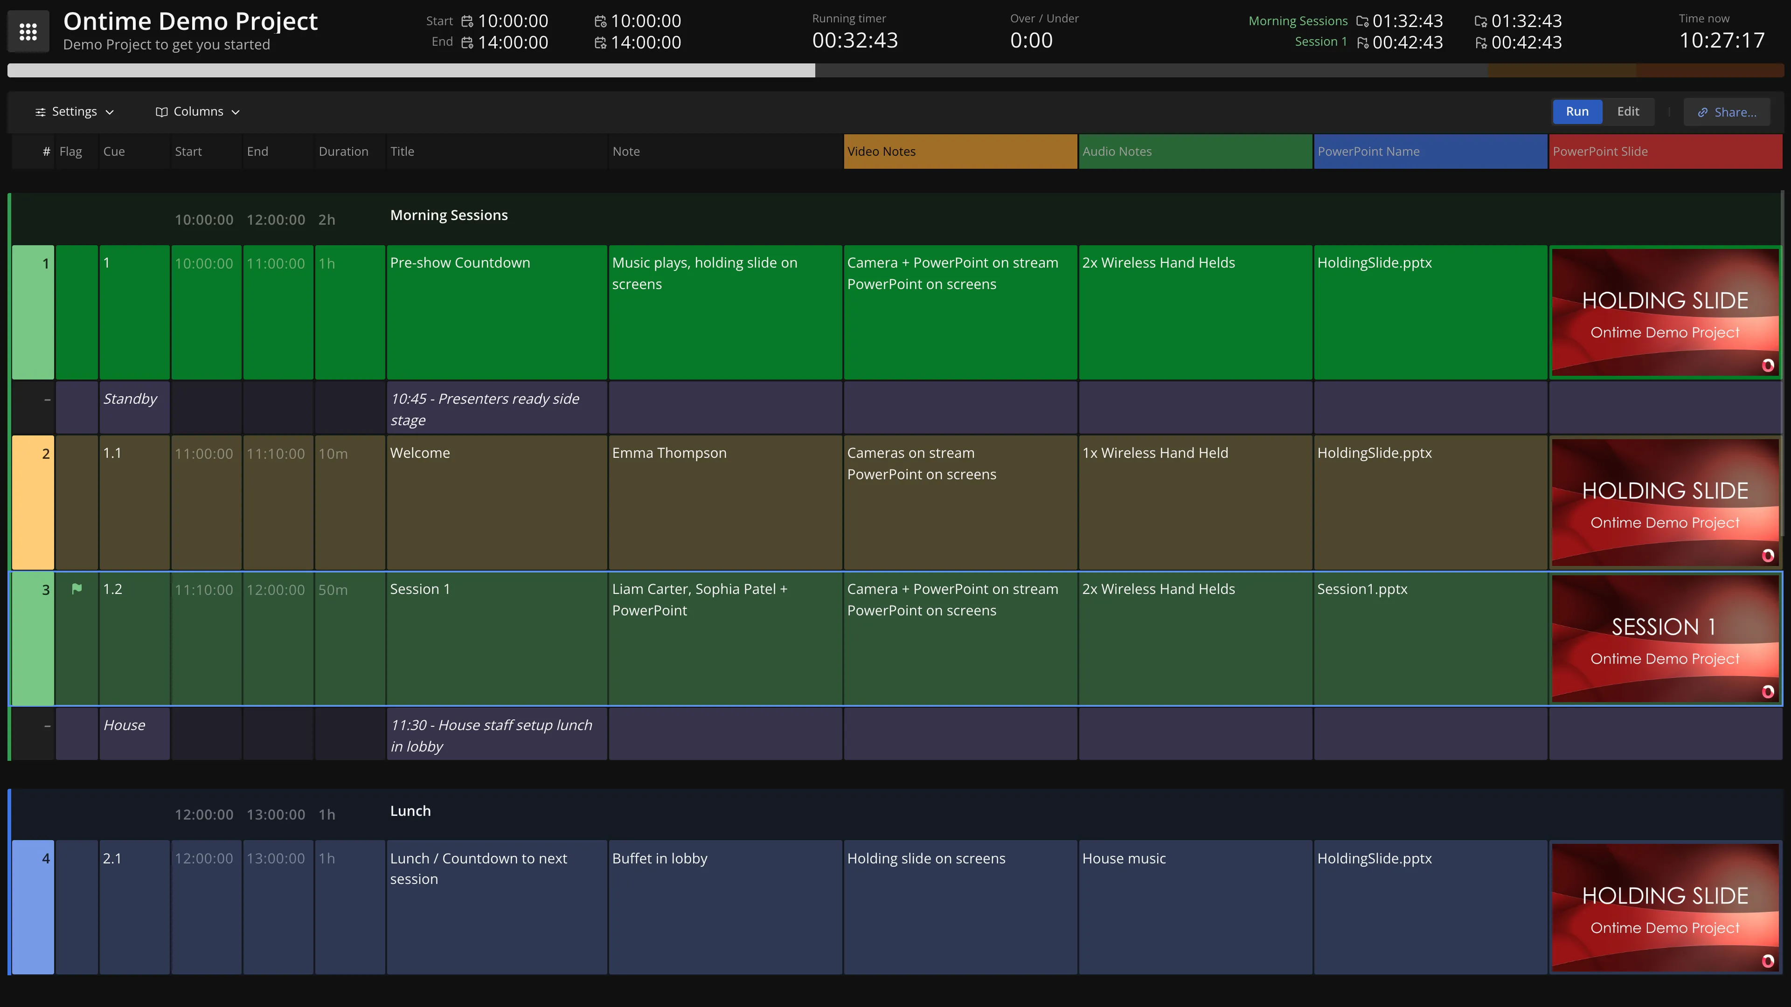
Task: Open the Share dialog
Action: [x=1727, y=112]
